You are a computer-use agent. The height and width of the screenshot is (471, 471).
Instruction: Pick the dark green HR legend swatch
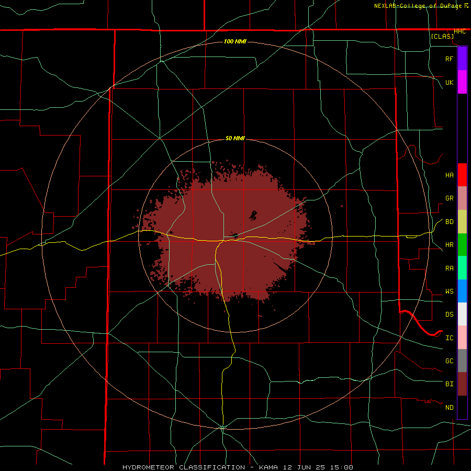pyautogui.click(x=462, y=245)
